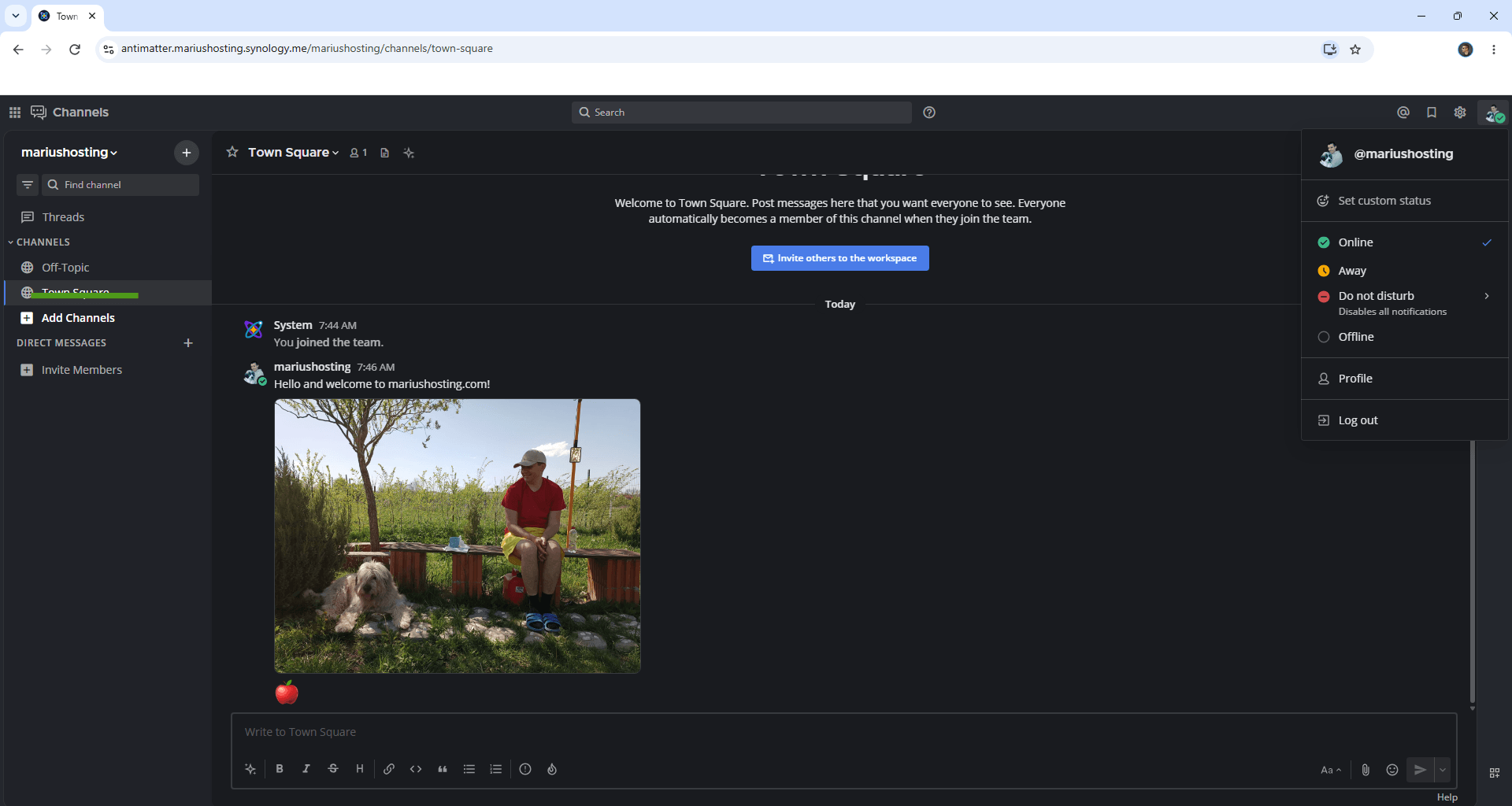Click @mariushosting name in user menu
This screenshot has width=1512, height=806.
[x=1403, y=154]
